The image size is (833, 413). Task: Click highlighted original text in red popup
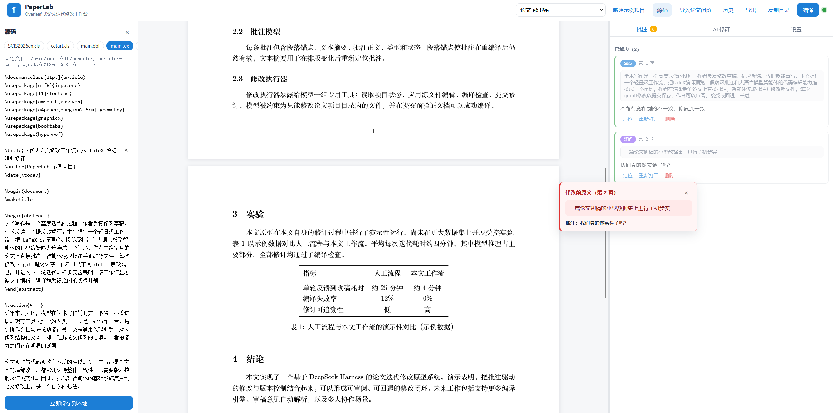click(628, 208)
